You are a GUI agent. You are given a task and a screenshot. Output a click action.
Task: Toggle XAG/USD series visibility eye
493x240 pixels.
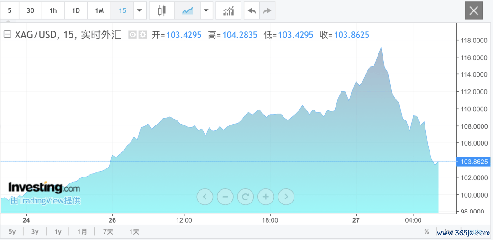tap(132, 35)
